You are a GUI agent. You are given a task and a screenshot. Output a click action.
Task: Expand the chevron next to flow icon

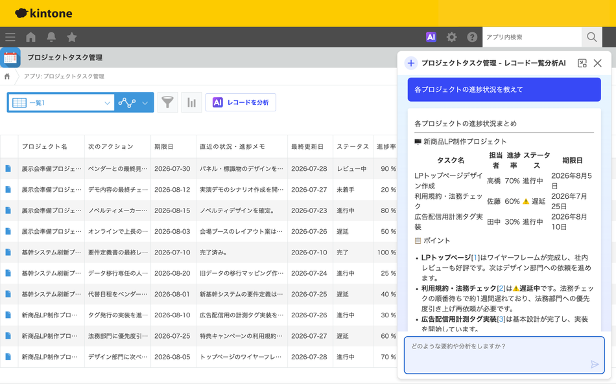point(145,103)
